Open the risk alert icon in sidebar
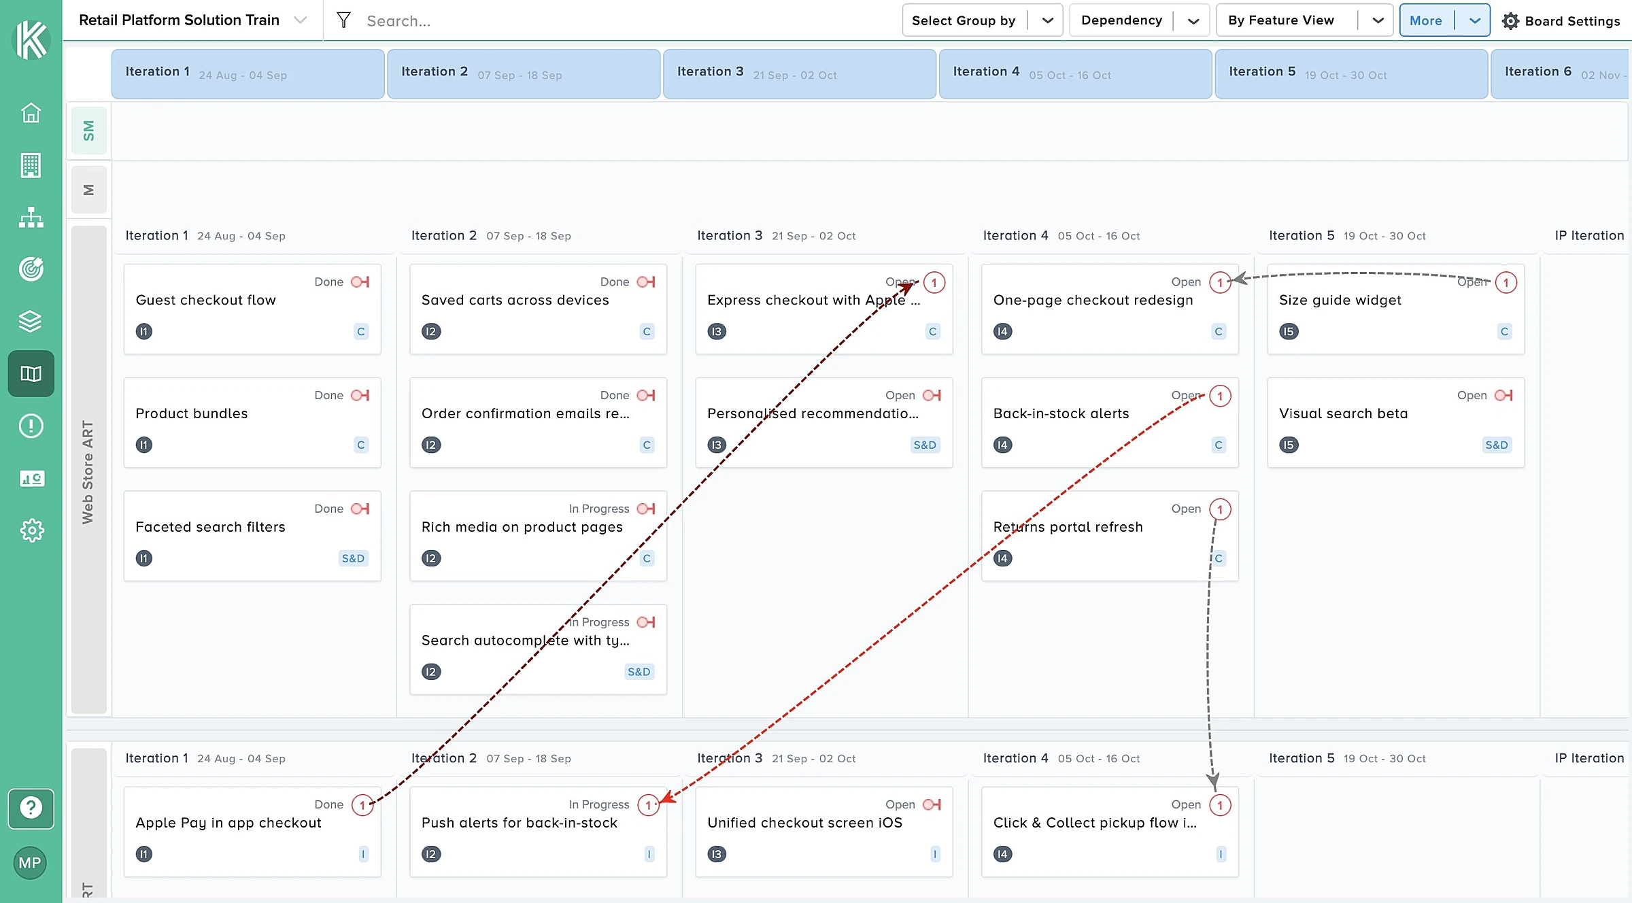 31,426
